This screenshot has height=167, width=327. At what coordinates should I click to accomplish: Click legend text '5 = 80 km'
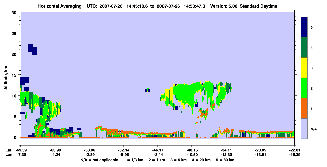[x=225, y=160]
